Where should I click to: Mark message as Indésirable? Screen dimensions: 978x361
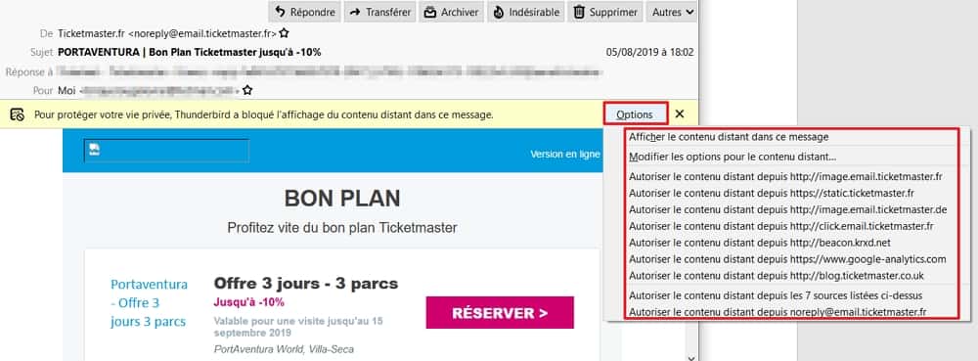coord(525,12)
